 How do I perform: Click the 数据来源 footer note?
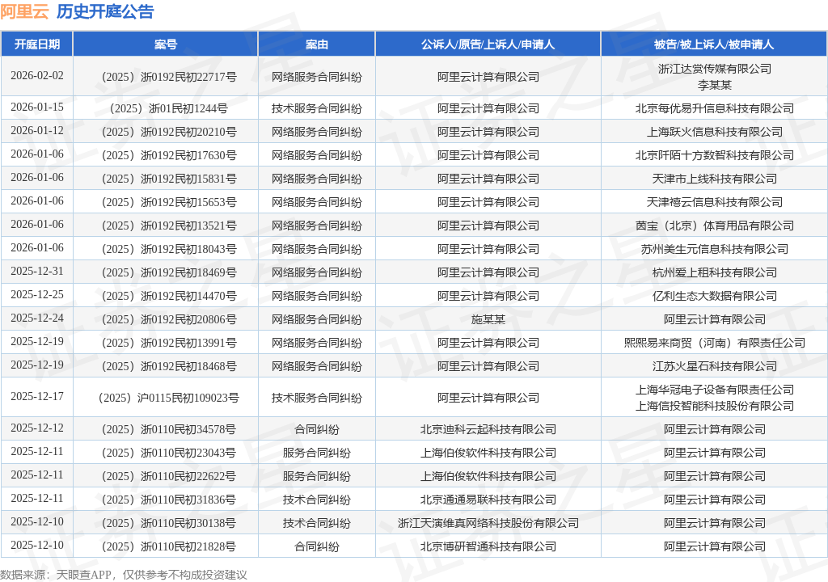pos(124,575)
